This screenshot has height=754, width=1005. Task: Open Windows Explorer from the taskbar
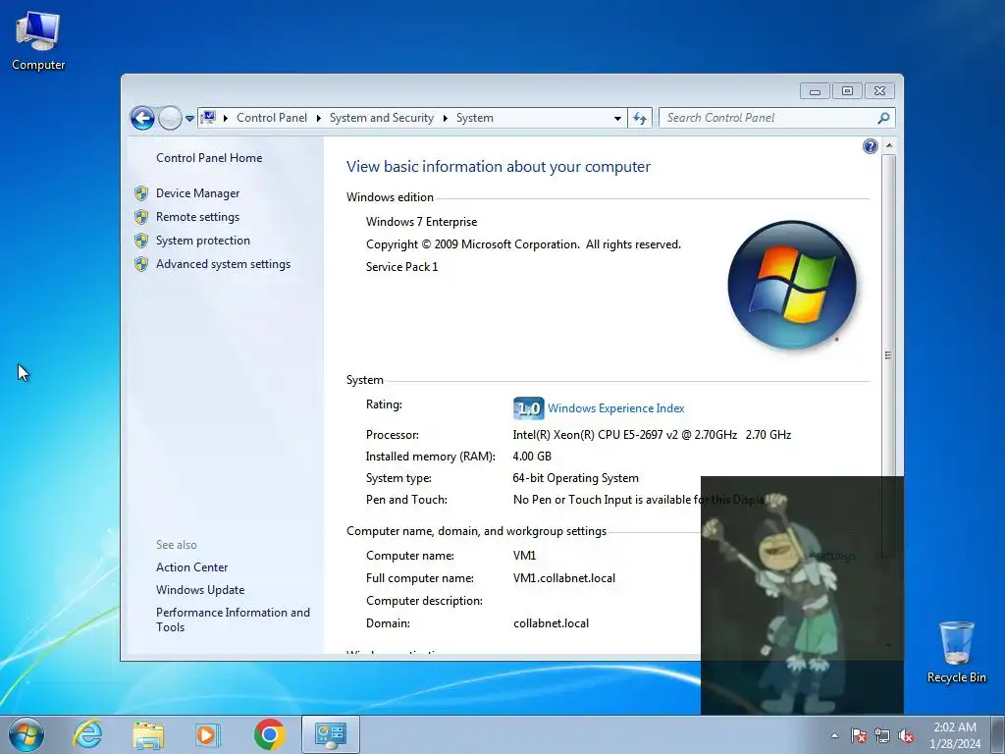pos(148,734)
